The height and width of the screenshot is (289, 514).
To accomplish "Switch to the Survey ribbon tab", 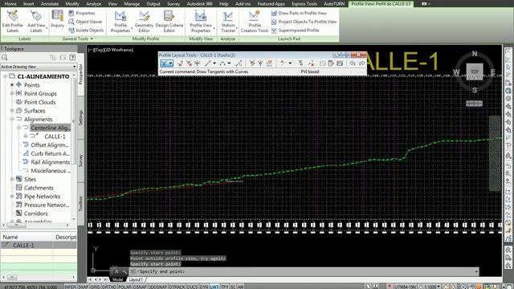I will coord(173,3).
